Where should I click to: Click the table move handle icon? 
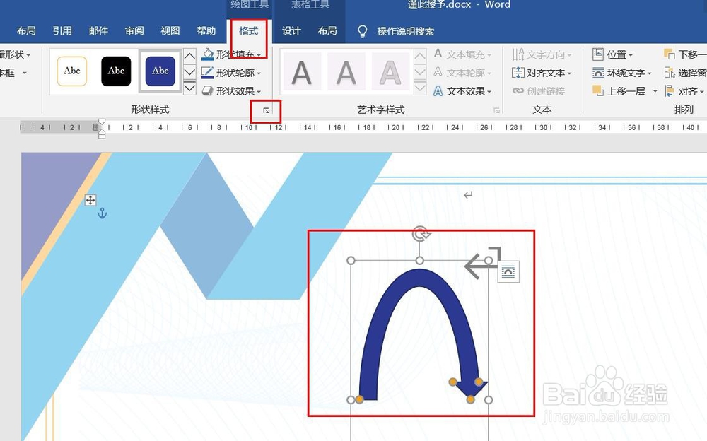pyautogui.click(x=90, y=200)
